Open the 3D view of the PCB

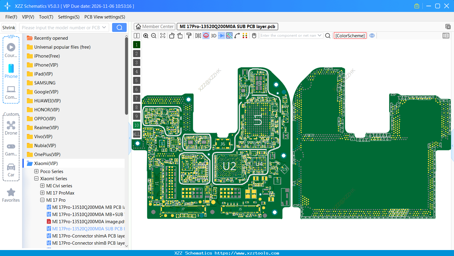(213, 36)
